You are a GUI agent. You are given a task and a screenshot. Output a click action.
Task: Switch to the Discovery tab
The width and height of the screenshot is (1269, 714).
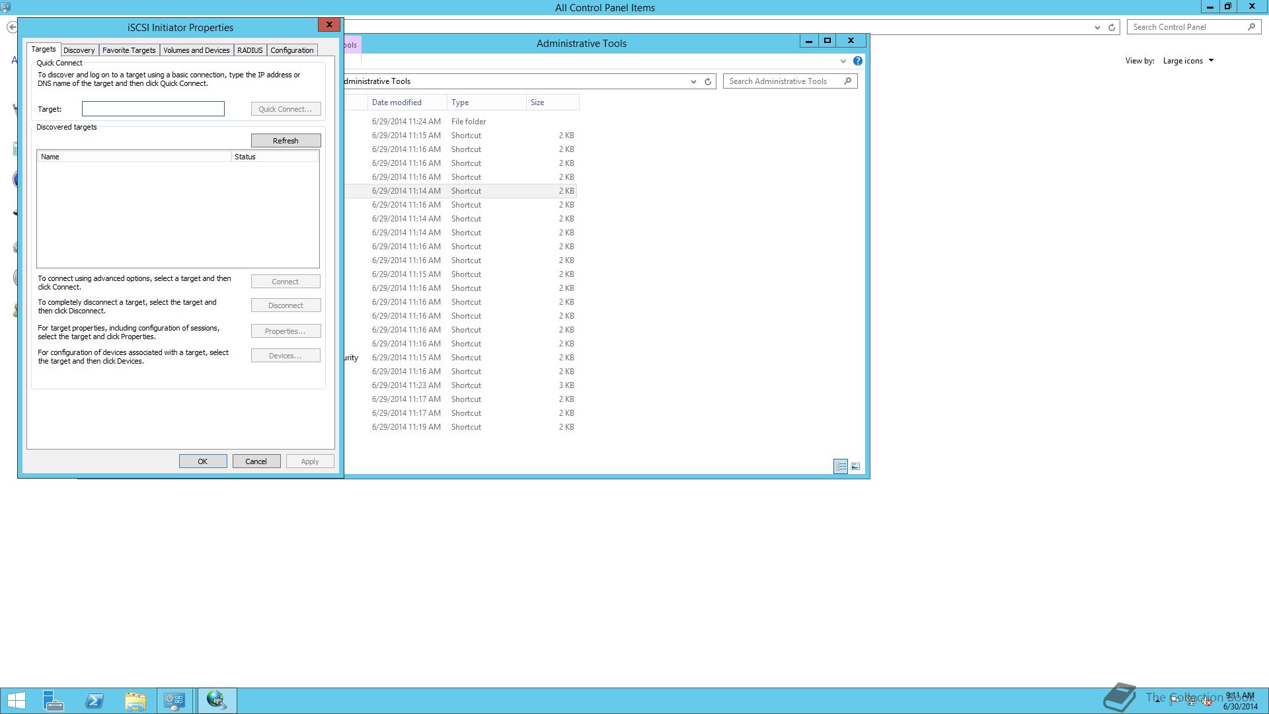79,50
